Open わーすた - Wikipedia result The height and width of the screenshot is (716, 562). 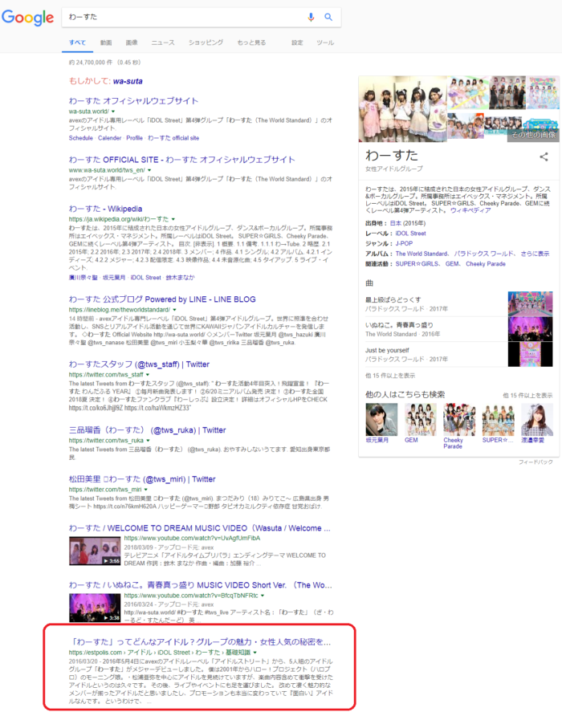tap(105, 209)
